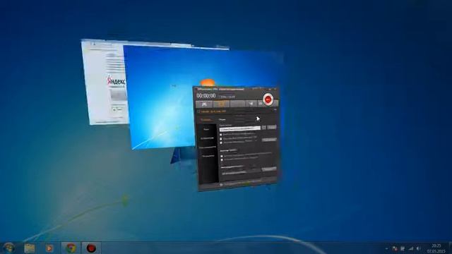452x254 pixels.
Task: Toggle second checkbox in the second options group
Action: point(222,160)
